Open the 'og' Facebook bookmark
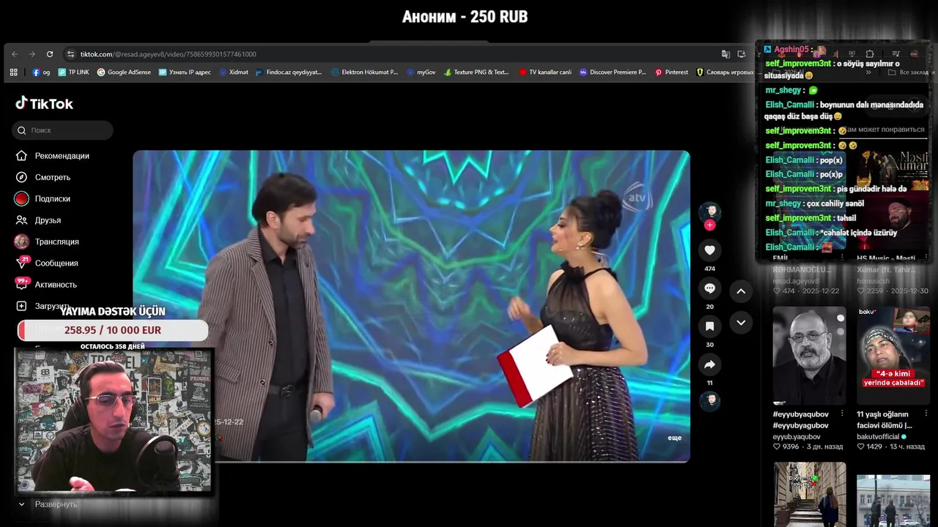Screen dimensions: 938x527 pos(41,72)
